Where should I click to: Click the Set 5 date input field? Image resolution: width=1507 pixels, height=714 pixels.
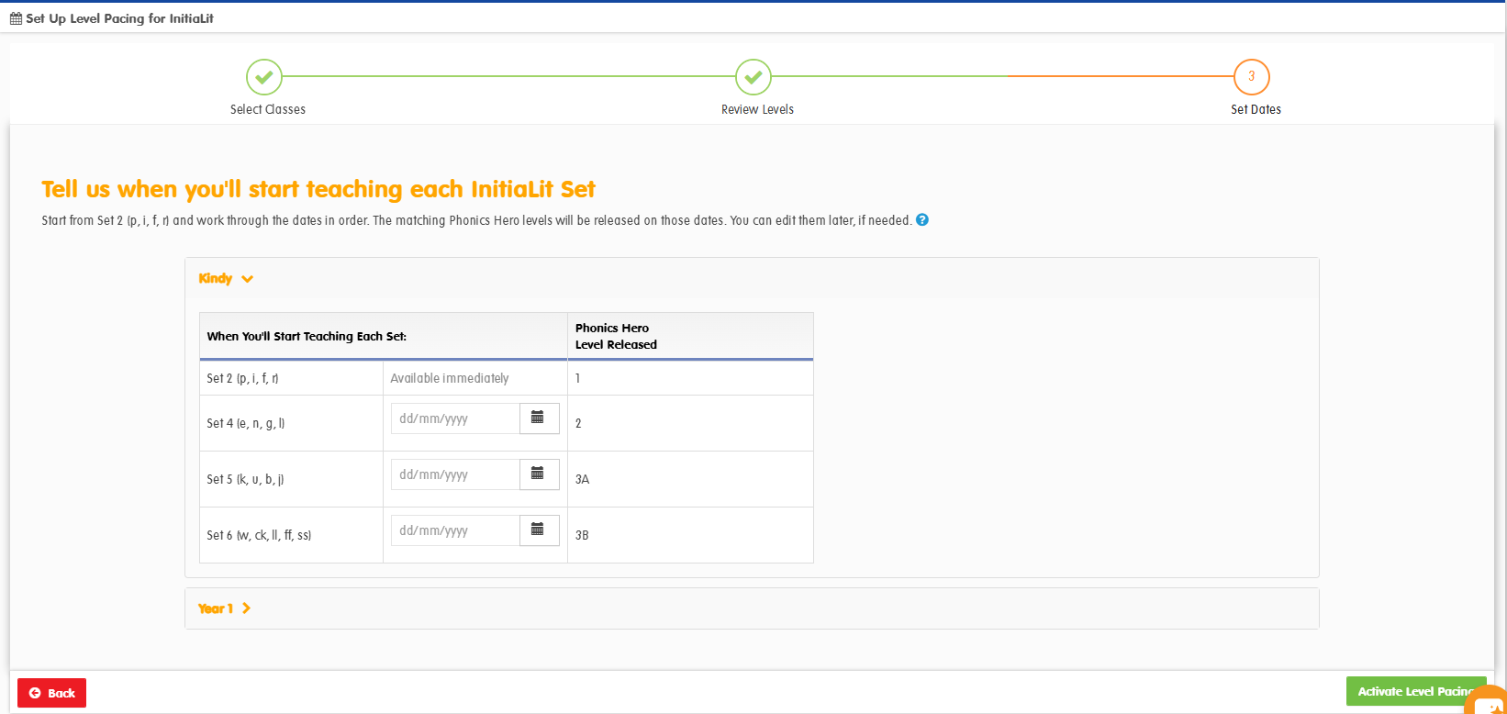(455, 474)
